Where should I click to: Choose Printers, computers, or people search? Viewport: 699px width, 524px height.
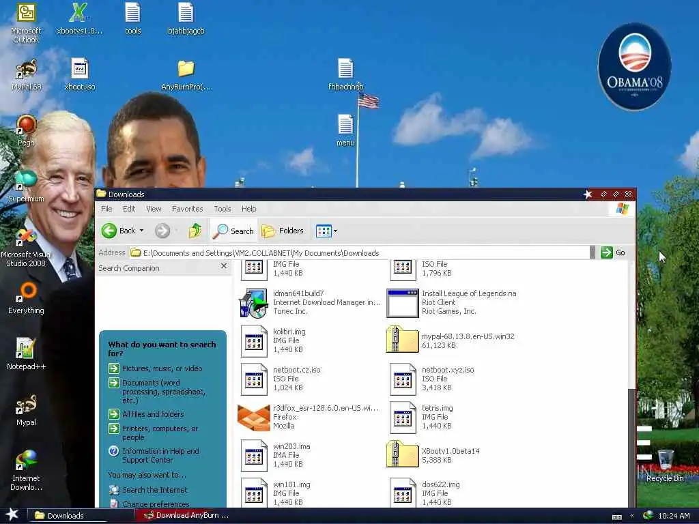coord(154,433)
